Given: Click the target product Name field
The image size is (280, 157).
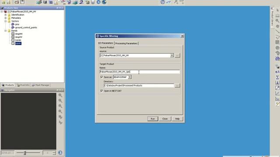Looking at the screenshot, I should [140, 72].
